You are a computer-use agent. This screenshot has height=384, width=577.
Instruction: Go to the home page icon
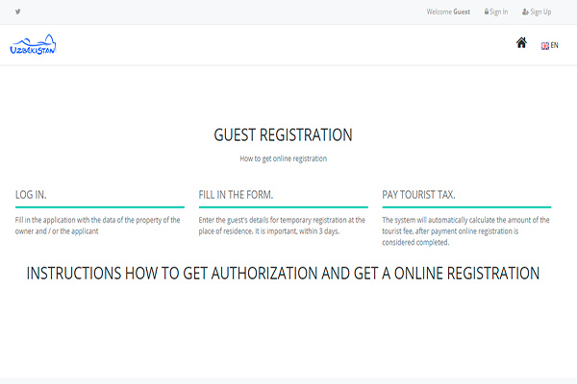click(x=521, y=43)
